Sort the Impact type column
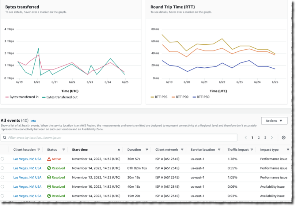 click(x=288, y=150)
